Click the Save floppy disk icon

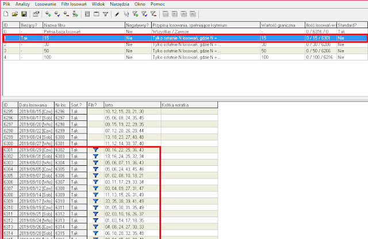(x=24, y=14)
